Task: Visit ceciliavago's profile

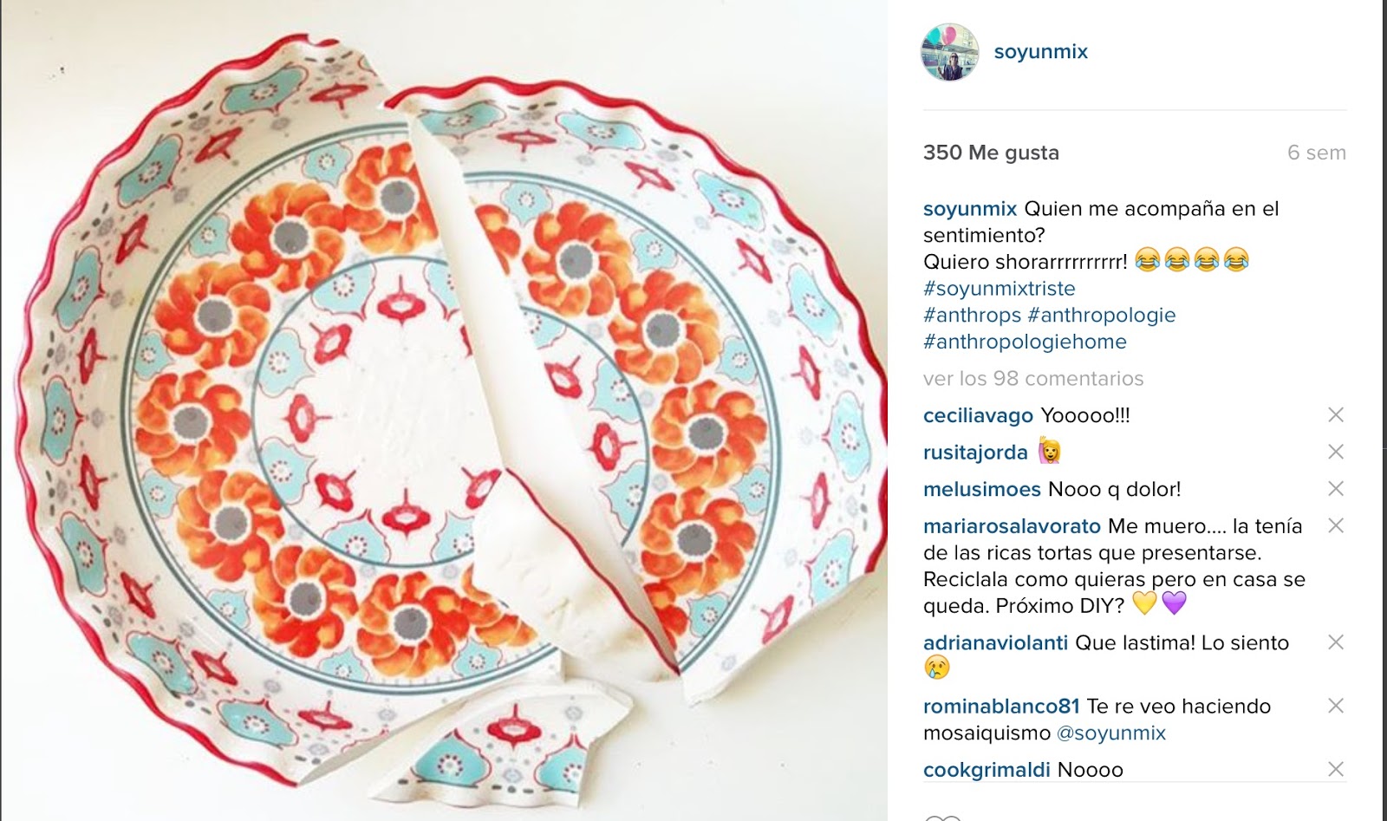Action: click(x=978, y=416)
